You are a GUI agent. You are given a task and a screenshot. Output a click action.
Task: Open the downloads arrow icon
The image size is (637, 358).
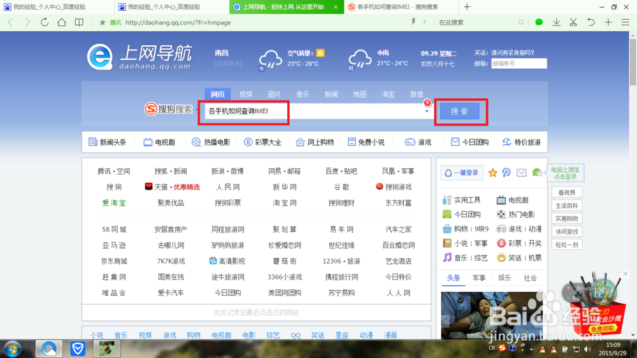(556, 22)
